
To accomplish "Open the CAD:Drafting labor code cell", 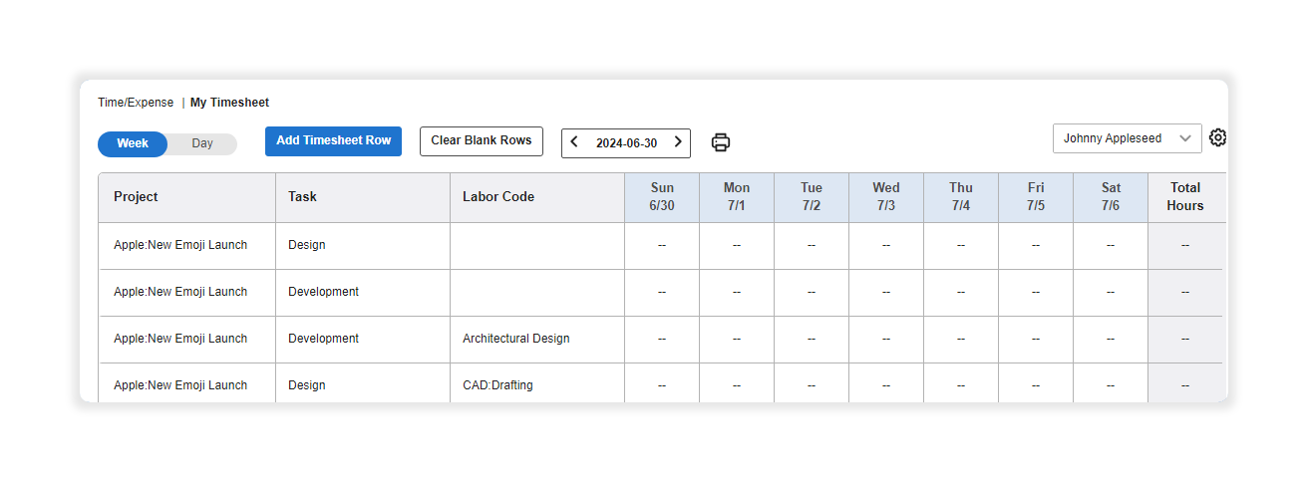I will (x=537, y=385).
